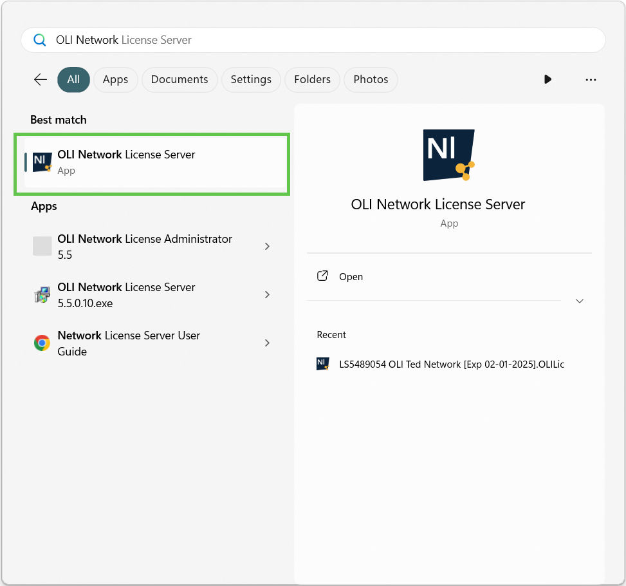Switch to the Folders filter tab
626x586 pixels.
312,80
